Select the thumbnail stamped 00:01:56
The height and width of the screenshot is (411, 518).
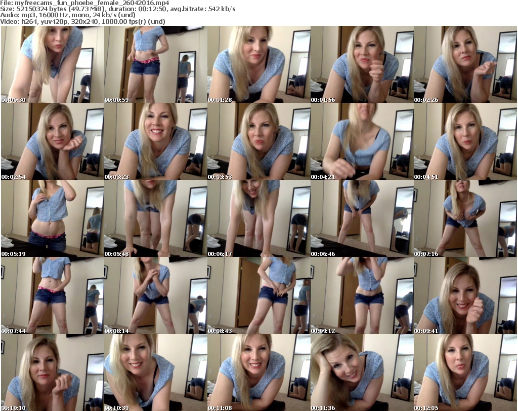coord(362,64)
